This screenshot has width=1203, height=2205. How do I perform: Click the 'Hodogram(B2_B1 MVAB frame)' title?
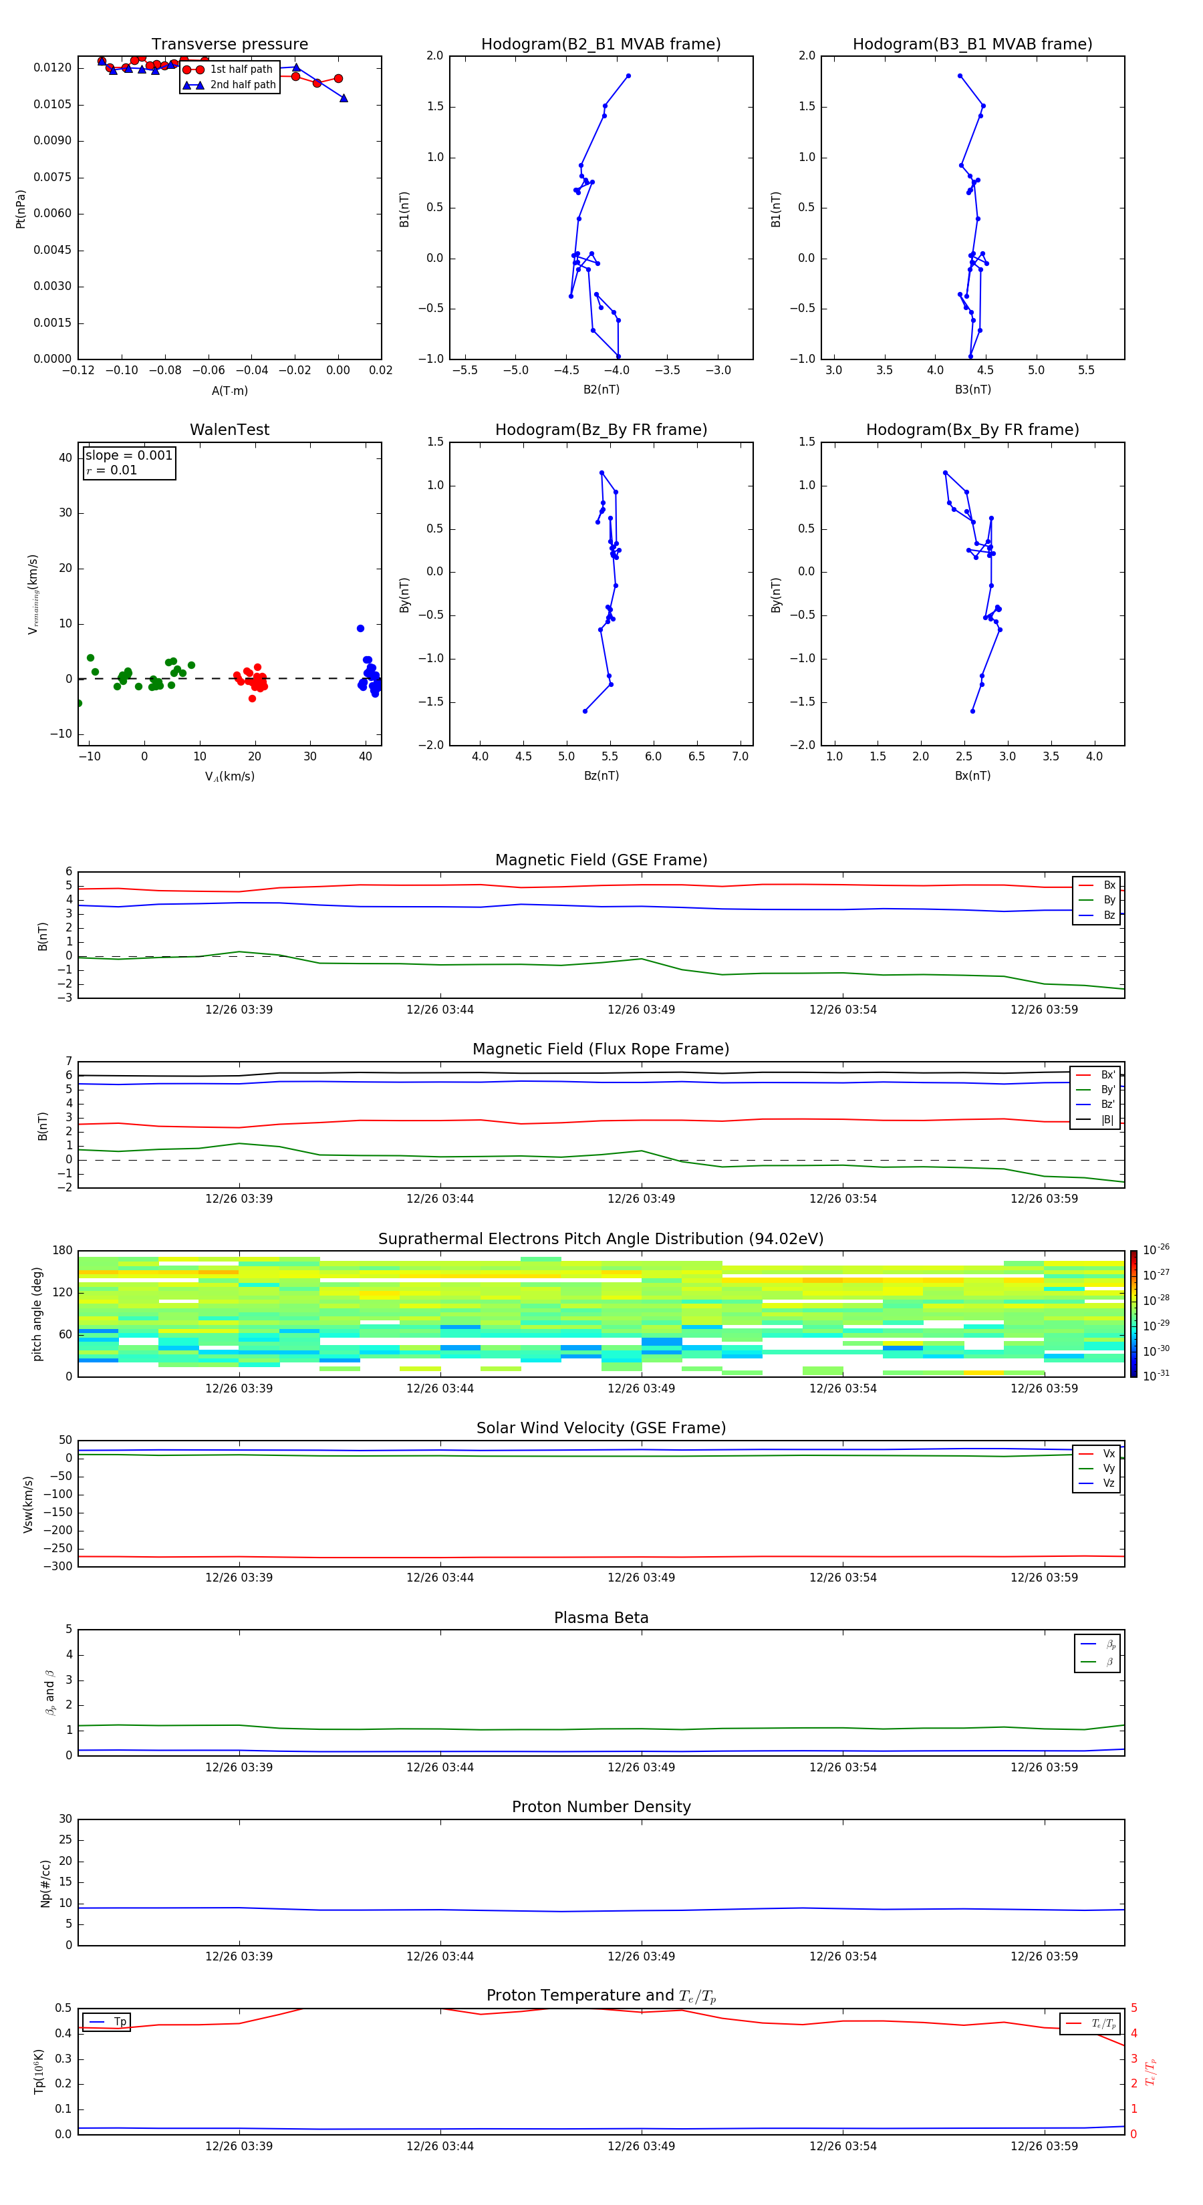click(x=601, y=45)
